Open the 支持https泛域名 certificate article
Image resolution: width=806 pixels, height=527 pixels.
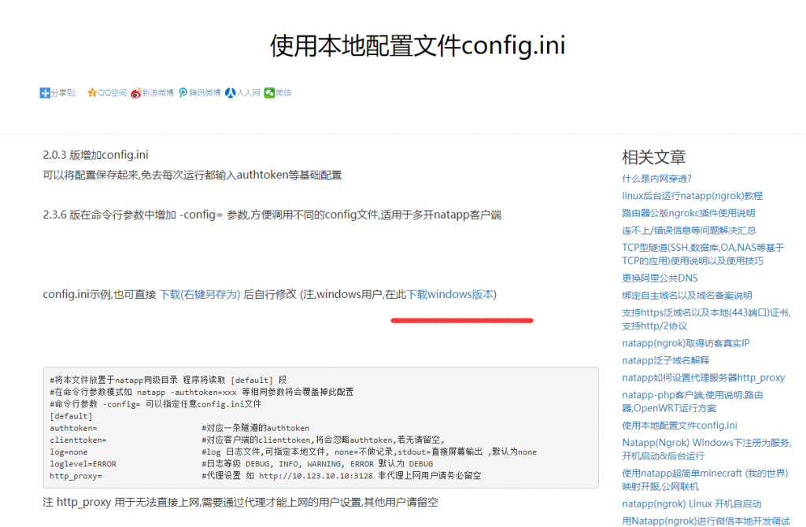point(706,319)
